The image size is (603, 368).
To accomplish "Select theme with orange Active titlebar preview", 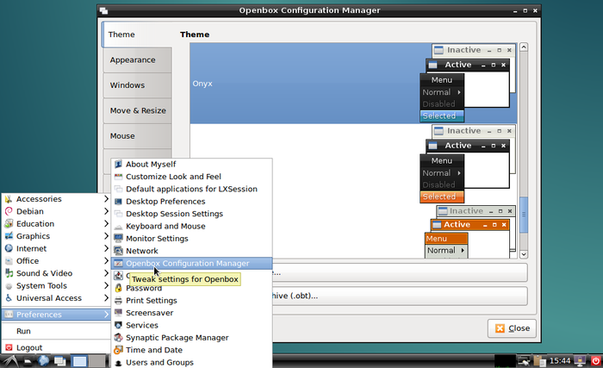I will [353, 231].
